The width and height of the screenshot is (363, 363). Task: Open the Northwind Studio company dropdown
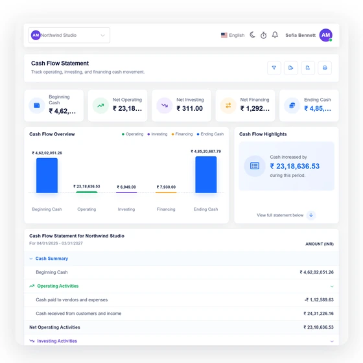(69, 35)
